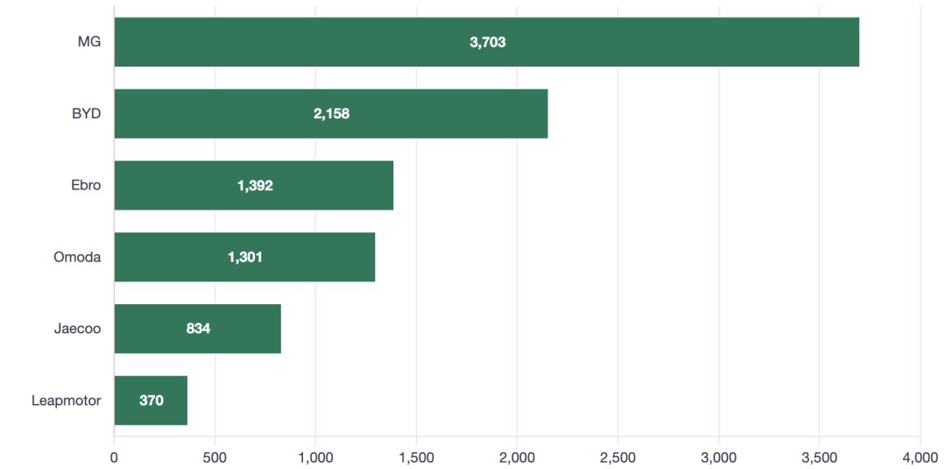Click the Jaecoo category label
The height and width of the screenshot is (469, 946).
coord(77,329)
